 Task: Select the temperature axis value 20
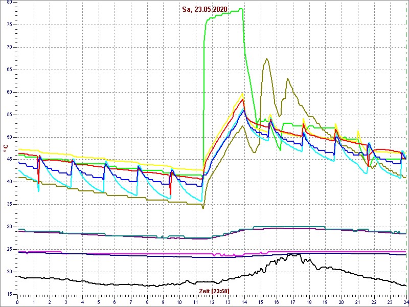tap(9, 272)
